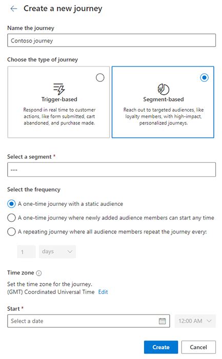The height and width of the screenshot is (359, 222).
Task: Go back using the left arrow icon
Action: [14, 9]
